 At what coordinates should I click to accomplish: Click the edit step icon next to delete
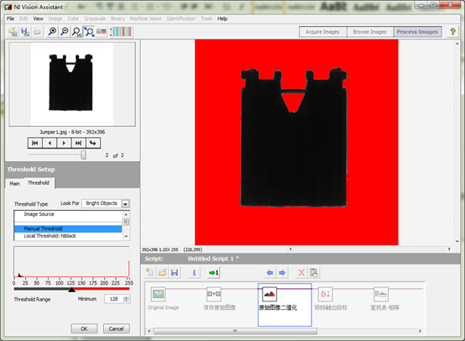[314, 272]
